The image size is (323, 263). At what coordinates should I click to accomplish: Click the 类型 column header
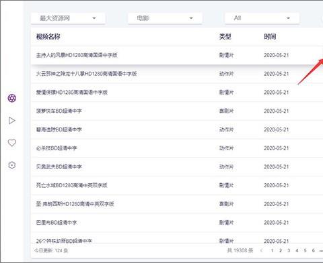click(225, 36)
